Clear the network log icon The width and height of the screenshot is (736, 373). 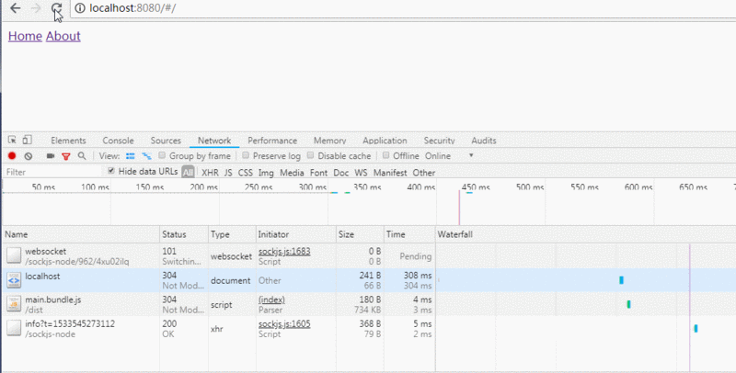coord(29,156)
